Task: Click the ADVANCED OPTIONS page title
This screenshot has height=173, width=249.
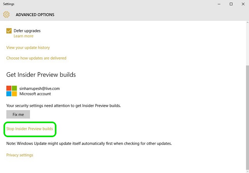Action: point(35,15)
